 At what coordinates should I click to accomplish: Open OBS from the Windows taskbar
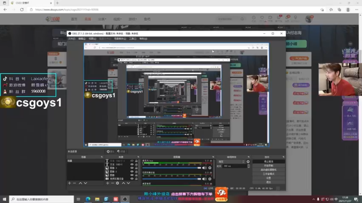pos(125,199)
